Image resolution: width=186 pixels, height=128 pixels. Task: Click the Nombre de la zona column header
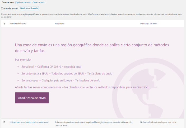click(x=18, y=23)
